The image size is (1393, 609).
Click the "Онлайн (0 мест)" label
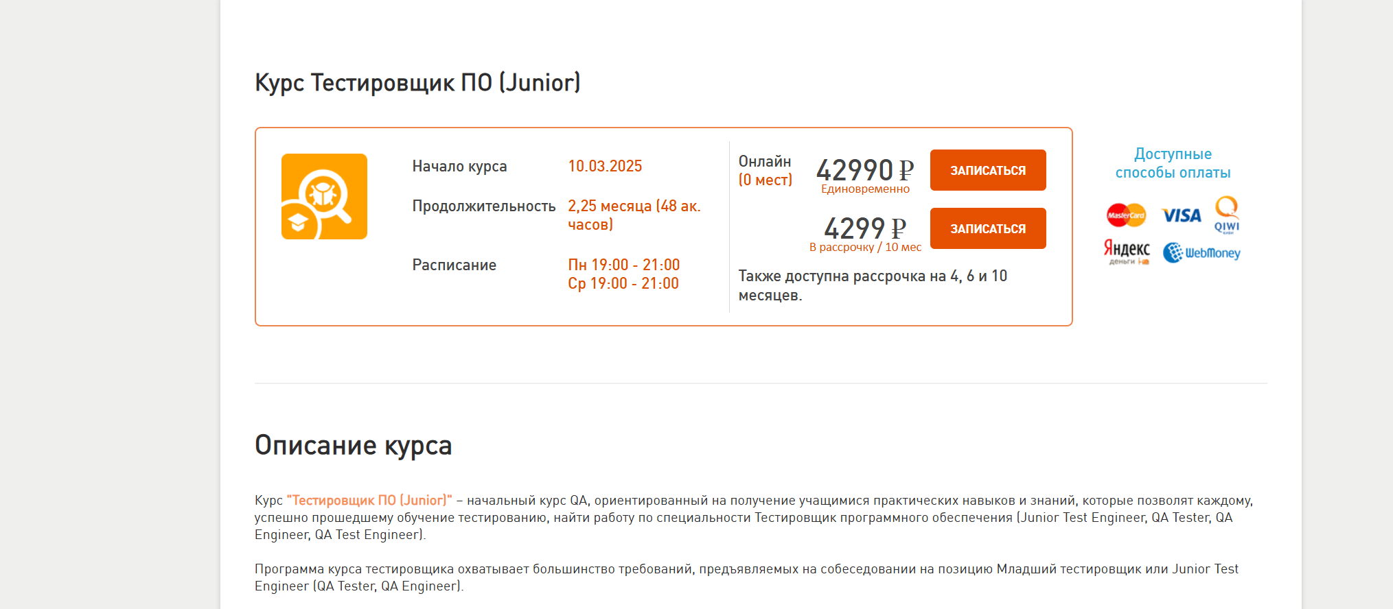pyautogui.click(x=765, y=171)
